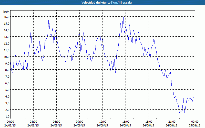This screenshot has width=205, height=128.
Task: Pick the '6,0' y-axis tick label
Action: (7, 83)
